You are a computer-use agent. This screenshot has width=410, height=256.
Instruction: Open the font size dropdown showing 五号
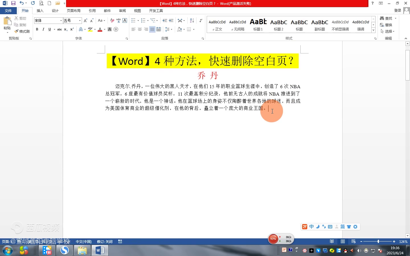click(x=80, y=20)
